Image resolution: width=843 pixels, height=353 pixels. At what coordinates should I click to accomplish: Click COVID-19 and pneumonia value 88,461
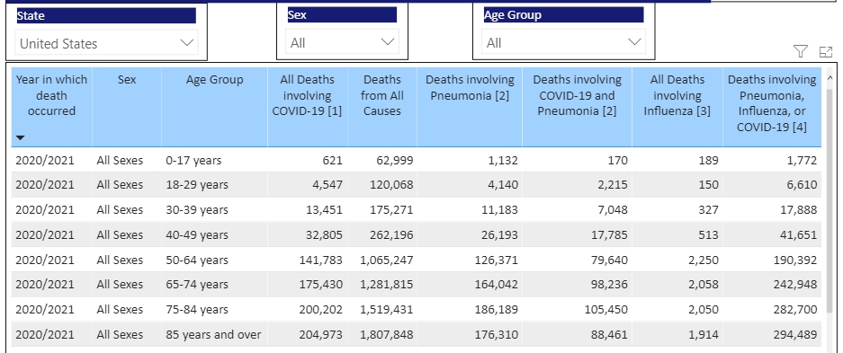click(610, 335)
